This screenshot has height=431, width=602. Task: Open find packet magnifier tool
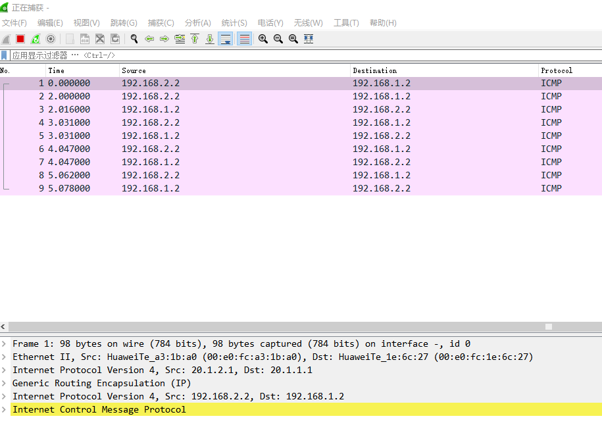[x=134, y=39]
